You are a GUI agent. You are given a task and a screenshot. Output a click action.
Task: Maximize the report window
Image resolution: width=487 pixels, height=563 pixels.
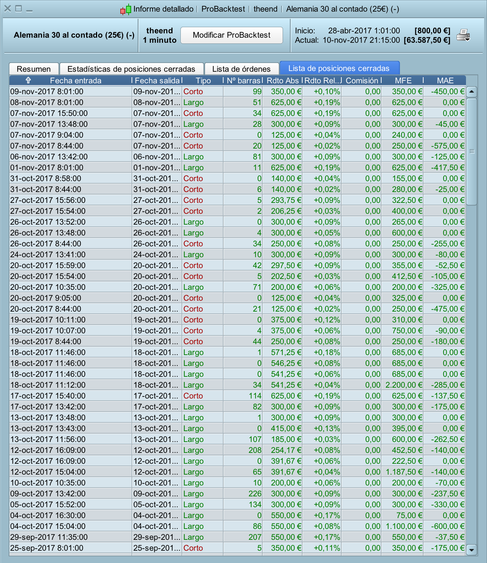pos(18,8)
